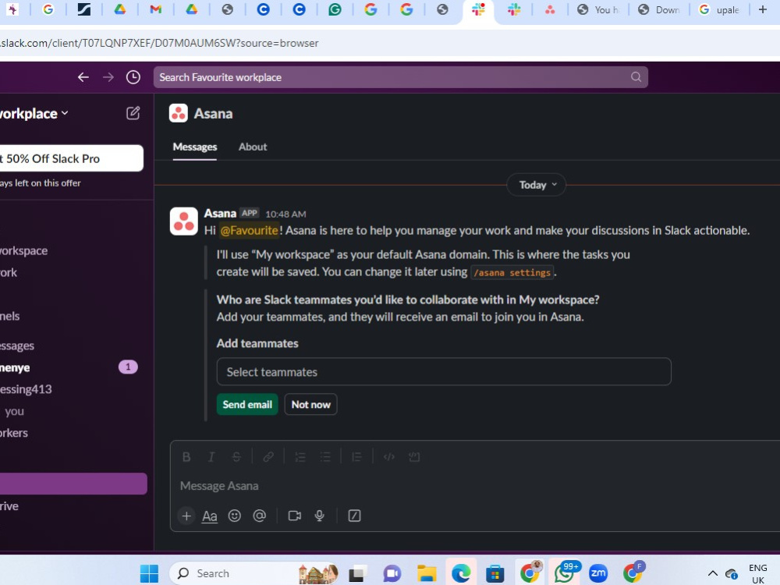The width and height of the screenshot is (780, 585).
Task: Open the workplace name dropdown
Action: (34, 113)
